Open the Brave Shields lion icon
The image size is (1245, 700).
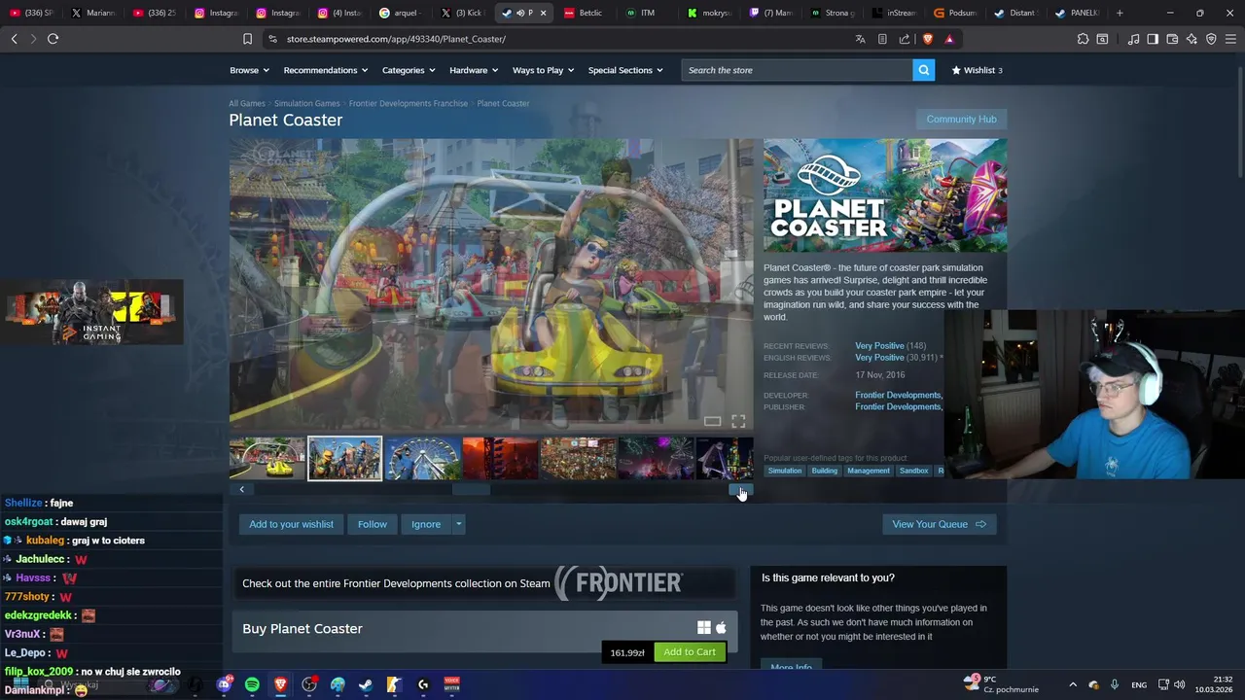pos(927,39)
